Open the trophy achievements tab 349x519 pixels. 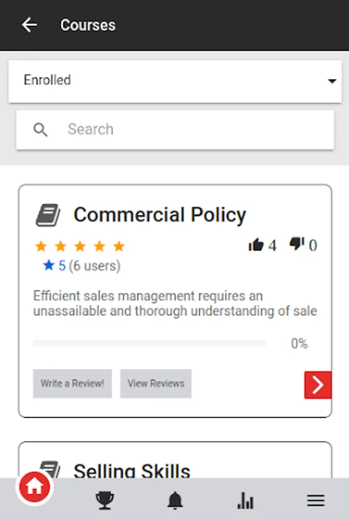click(x=104, y=501)
